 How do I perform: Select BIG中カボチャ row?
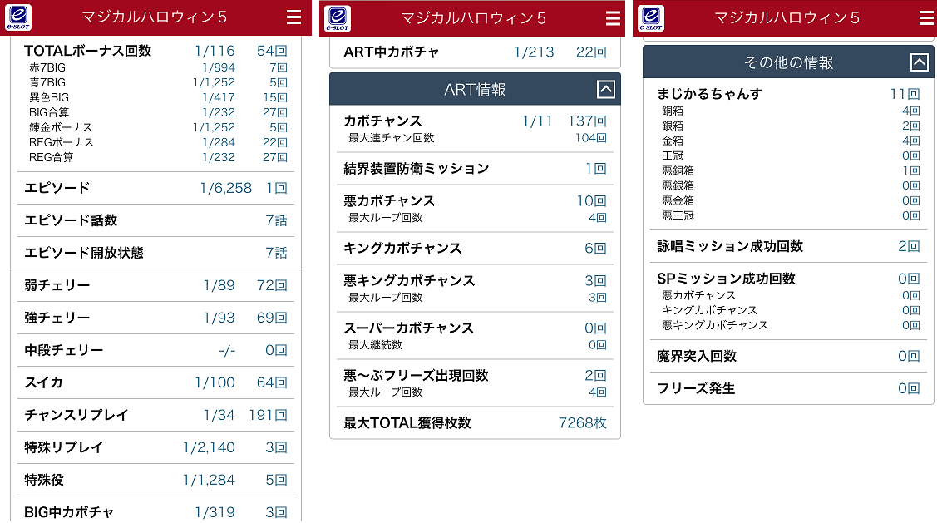pos(155,511)
